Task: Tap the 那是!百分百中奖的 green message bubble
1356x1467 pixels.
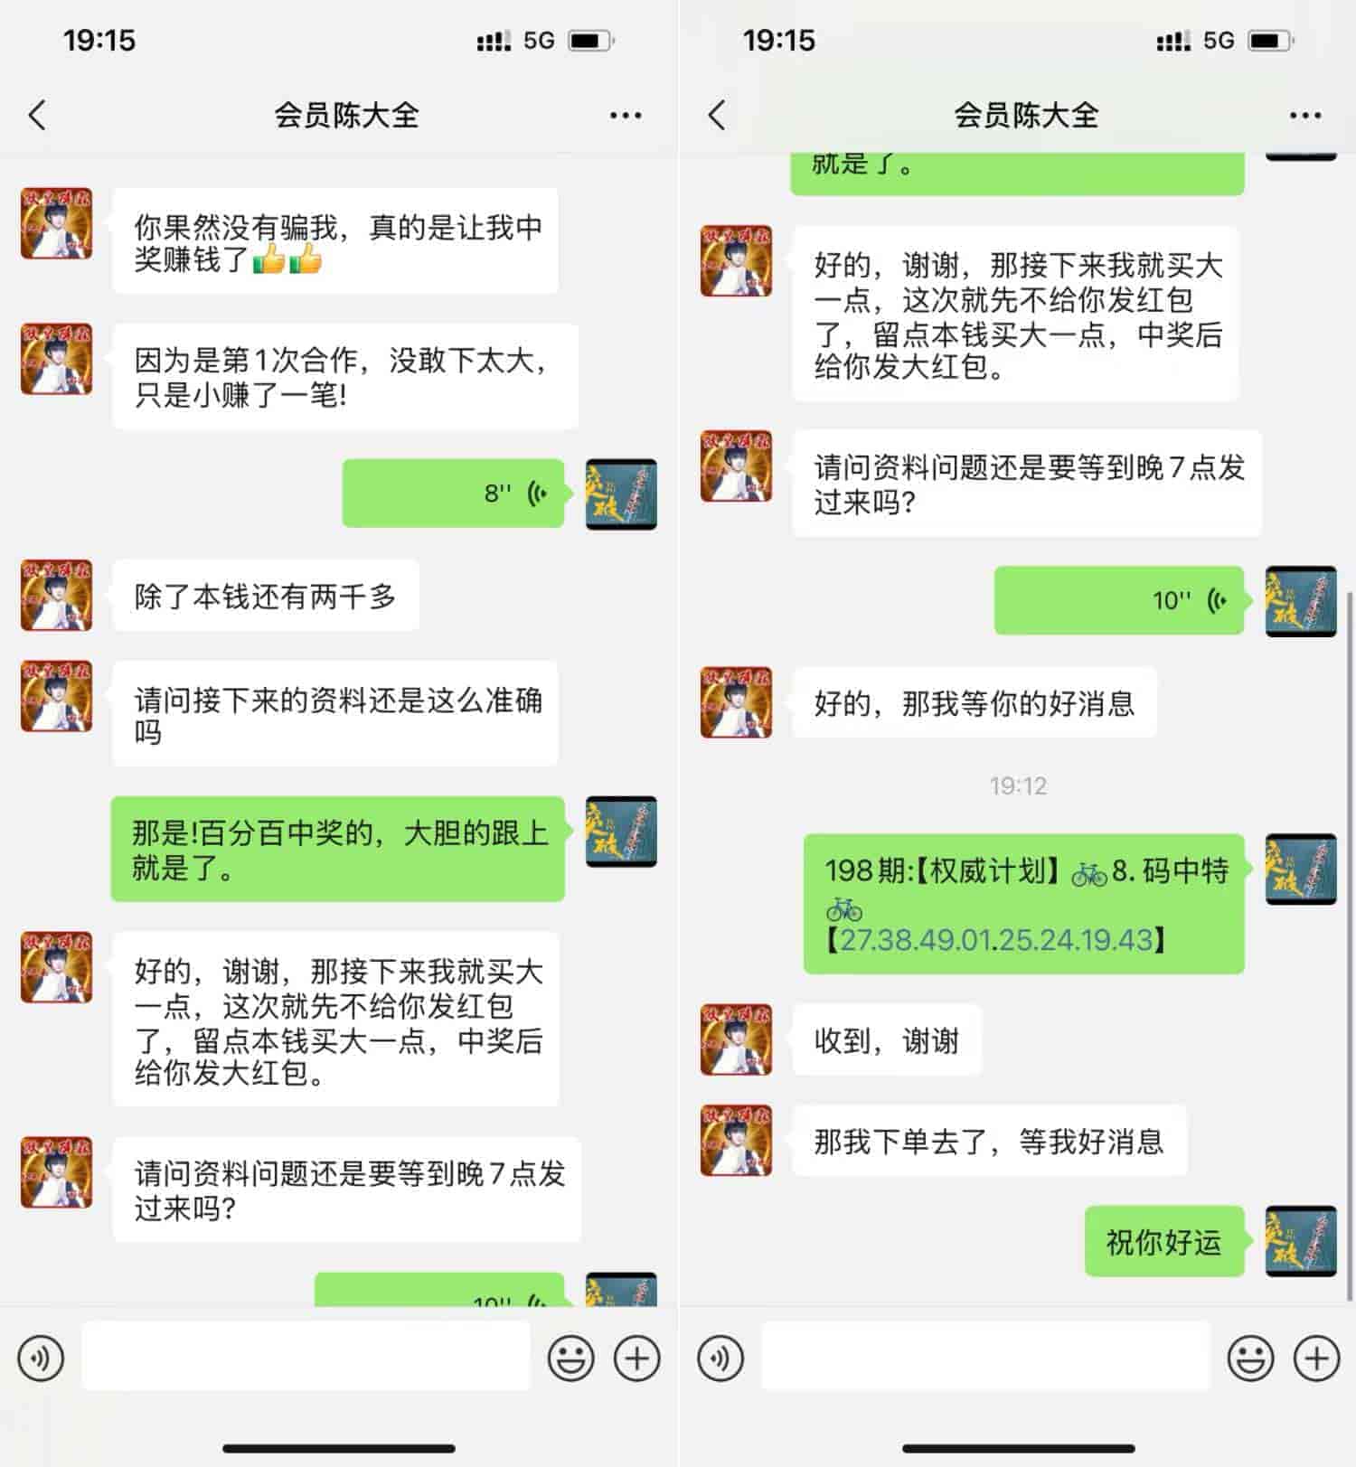Action: click(x=338, y=849)
